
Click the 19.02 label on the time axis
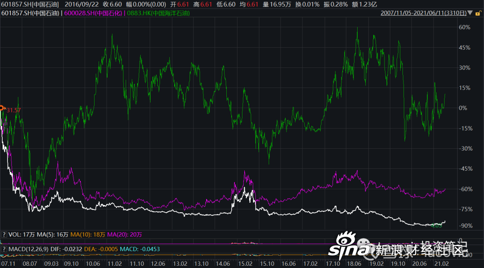pos(376,264)
